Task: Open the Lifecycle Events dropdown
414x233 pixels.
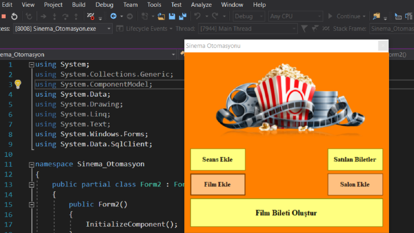Action: click(171, 29)
